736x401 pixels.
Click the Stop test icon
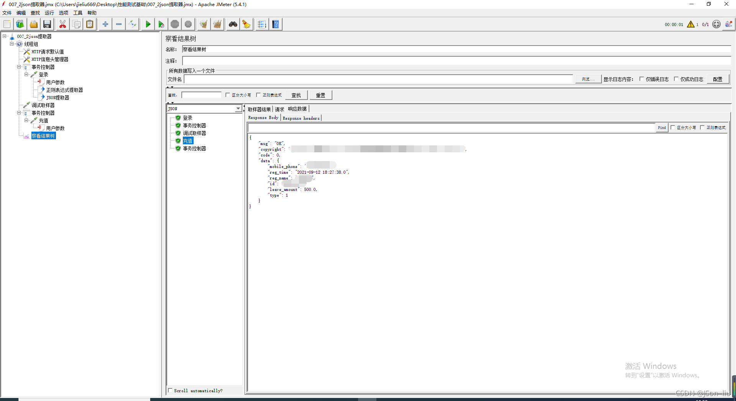point(175,24)
